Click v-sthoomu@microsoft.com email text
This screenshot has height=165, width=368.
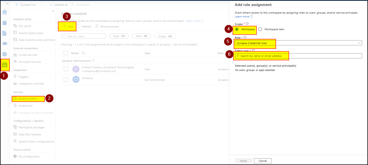click(98, 71)
